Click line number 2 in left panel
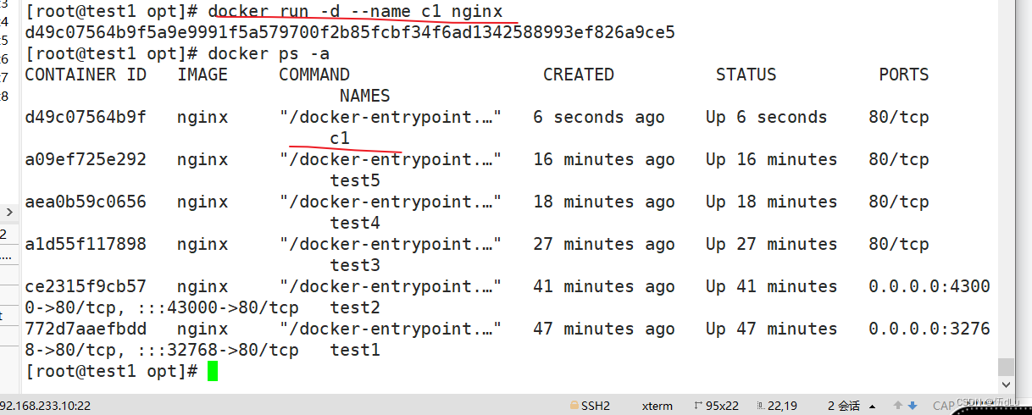The height and width of the screenshot is (415, 1032). 3,235
